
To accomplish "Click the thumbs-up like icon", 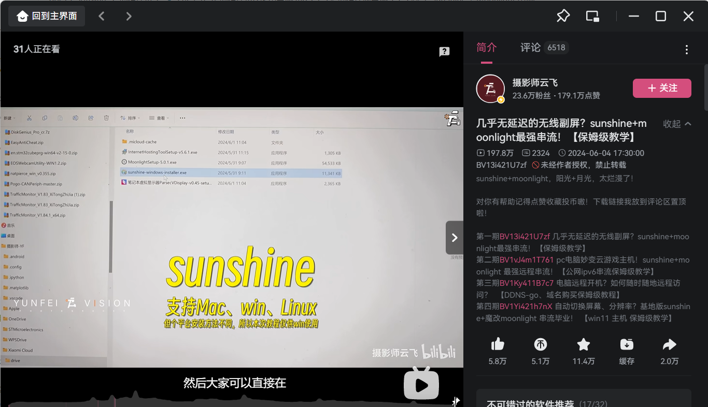I will click(498, 345).
